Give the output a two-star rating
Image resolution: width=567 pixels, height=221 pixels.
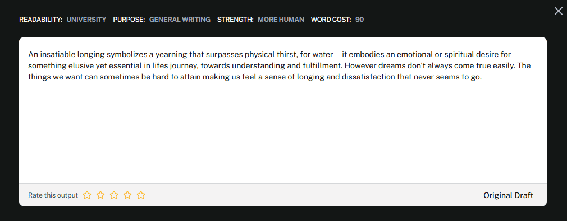click(100, 195)
